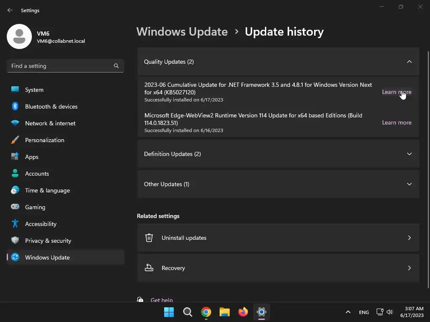Image resolution: width=430 pixels, height=322 pixels.
Task: Click the Microsoft Edge-WebView2 Runtime title text
Action: pyautogui.click(x=253, y=119)
